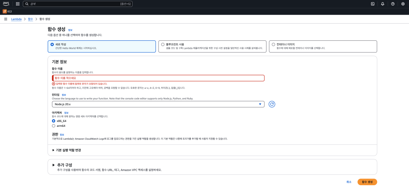Click into the 함수 이름 input field

(x=158, y=78)
